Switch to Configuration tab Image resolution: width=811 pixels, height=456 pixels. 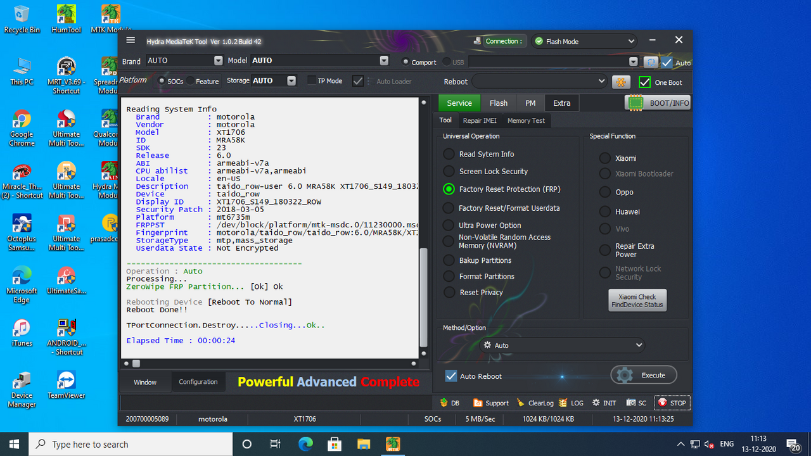coord(198,382)
